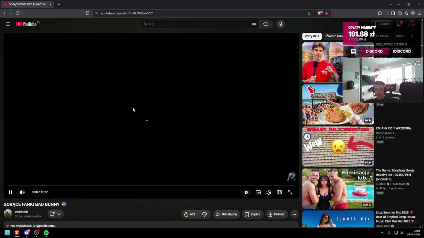Switch the player to theater mode

tap(279, 192)
